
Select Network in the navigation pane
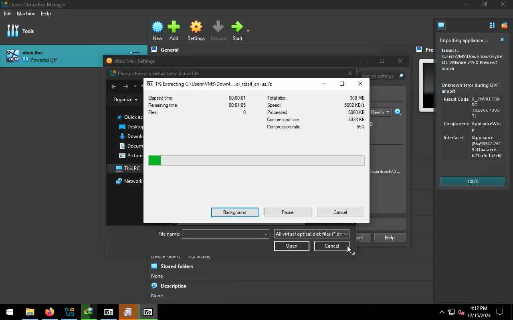click(x=129, y=181)
